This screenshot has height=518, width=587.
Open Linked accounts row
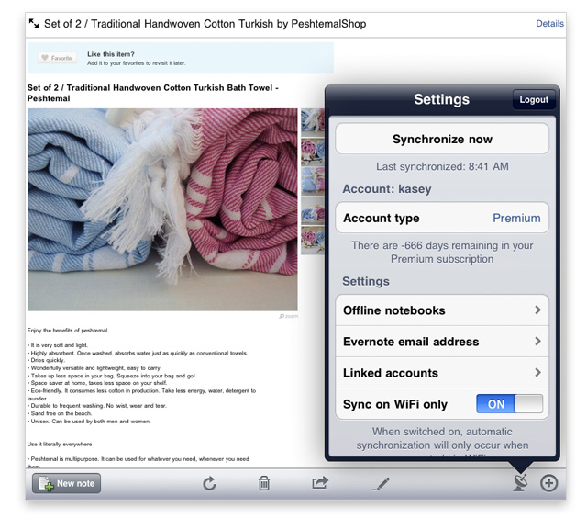point(442,373)
